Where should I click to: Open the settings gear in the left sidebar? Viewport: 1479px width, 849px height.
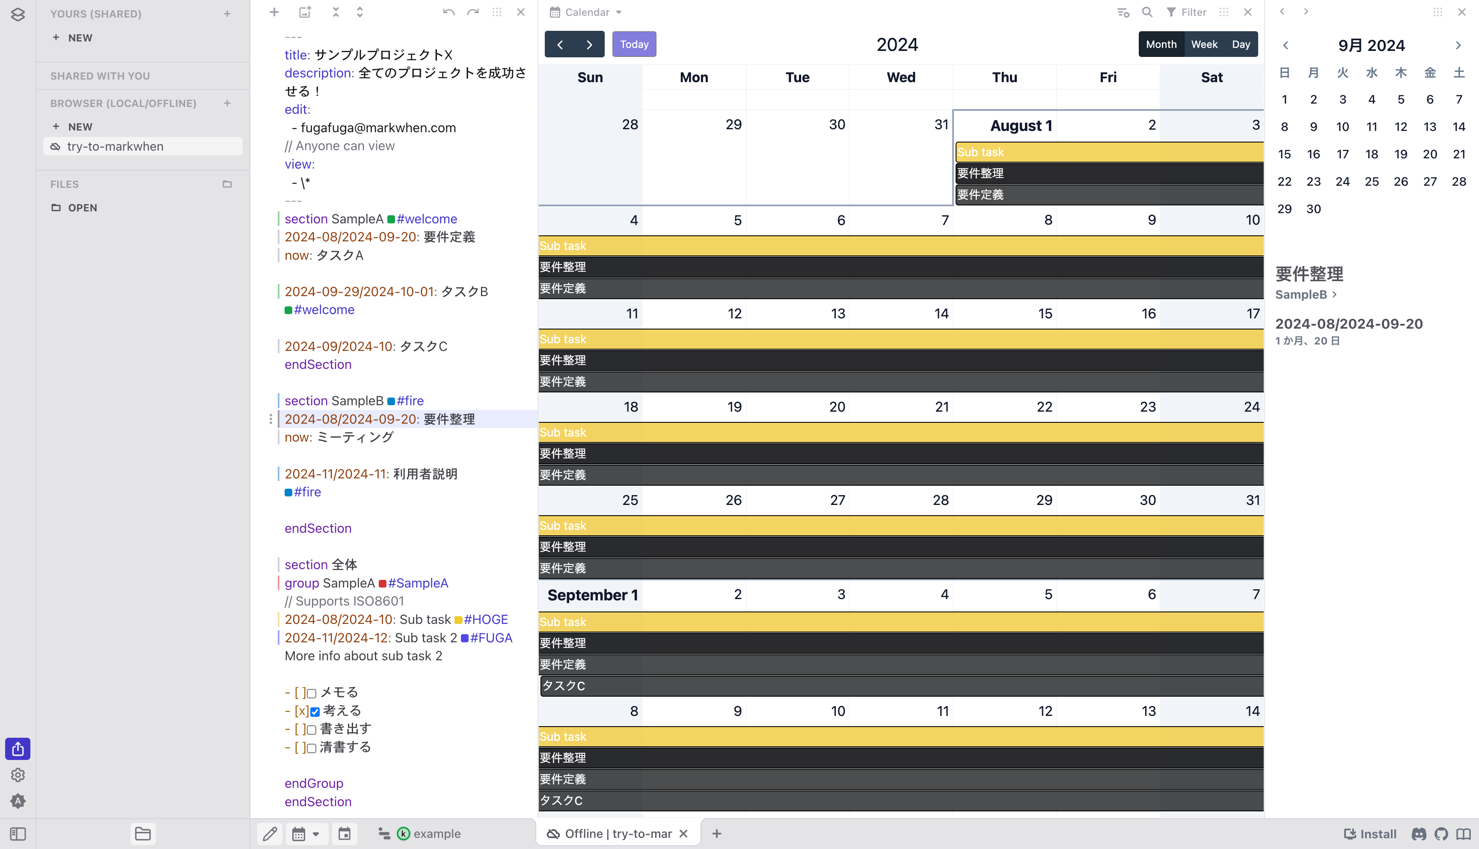coord(18,775)
